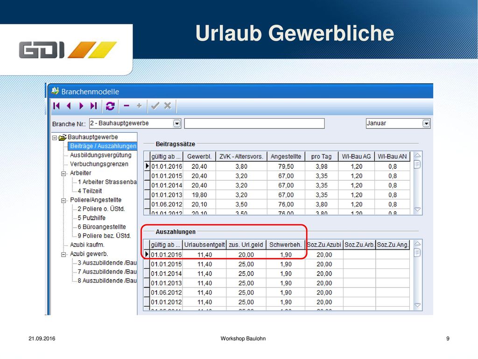Select 01.01.2012 date in Auszahlungen
This screenshot has width=478, height=359.
166,302
